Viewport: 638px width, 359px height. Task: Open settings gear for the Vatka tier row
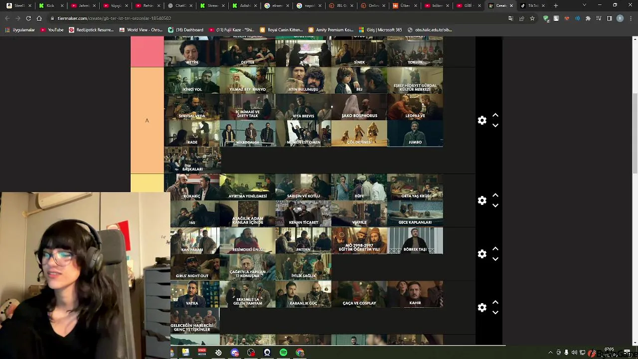(x=482, y=308)
